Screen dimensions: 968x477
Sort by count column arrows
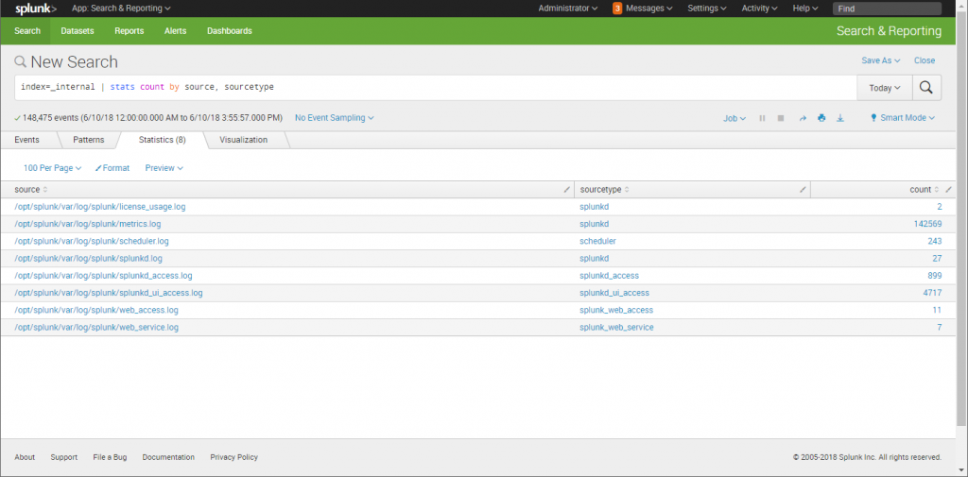pos(937,190)
